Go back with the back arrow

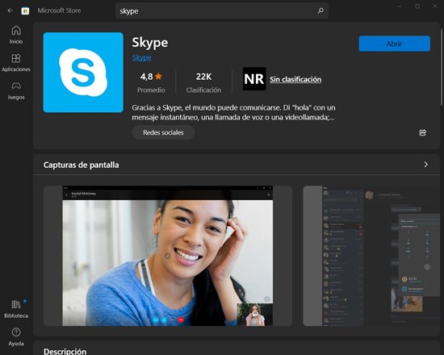point(10,10)
